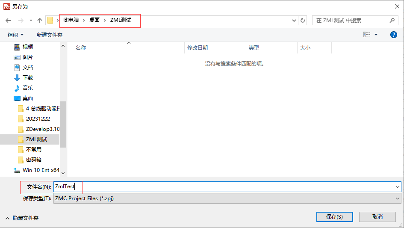This screenshot has height=228, width=404.
Task: Open view options dropdown arrow
Action: point(376,35)
